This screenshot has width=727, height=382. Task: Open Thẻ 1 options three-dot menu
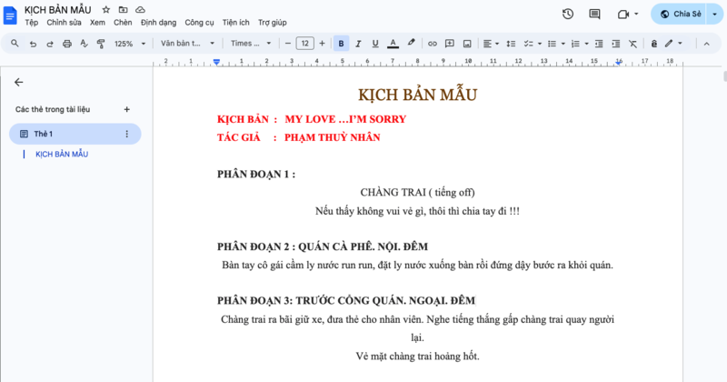click(126, 134)
